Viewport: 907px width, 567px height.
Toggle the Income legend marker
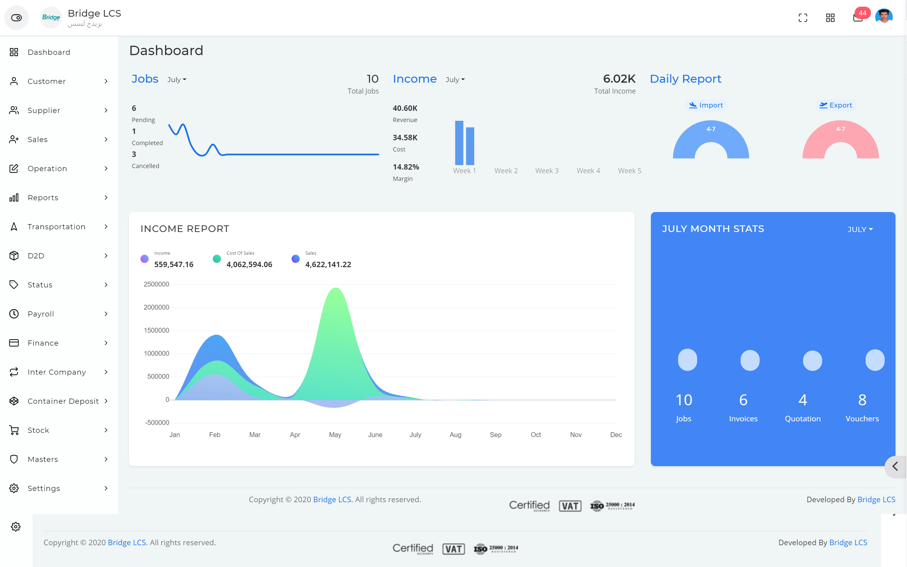[x=144, y=259]
